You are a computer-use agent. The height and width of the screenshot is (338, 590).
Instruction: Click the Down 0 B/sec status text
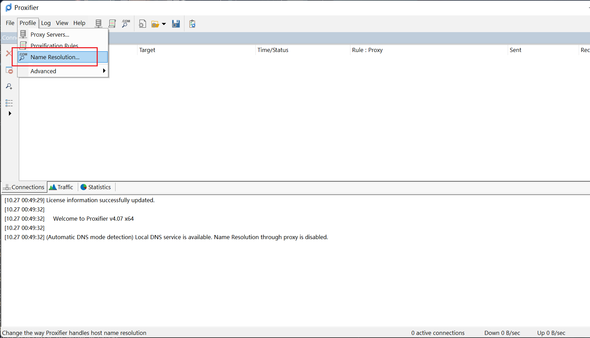[x=502, y=333]
